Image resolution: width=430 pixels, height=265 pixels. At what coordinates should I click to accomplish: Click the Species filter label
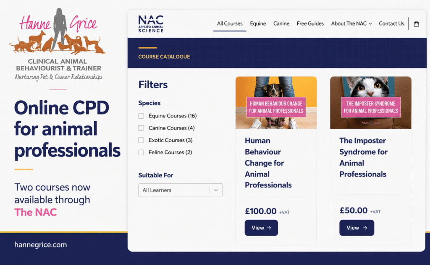pos(149,103)
